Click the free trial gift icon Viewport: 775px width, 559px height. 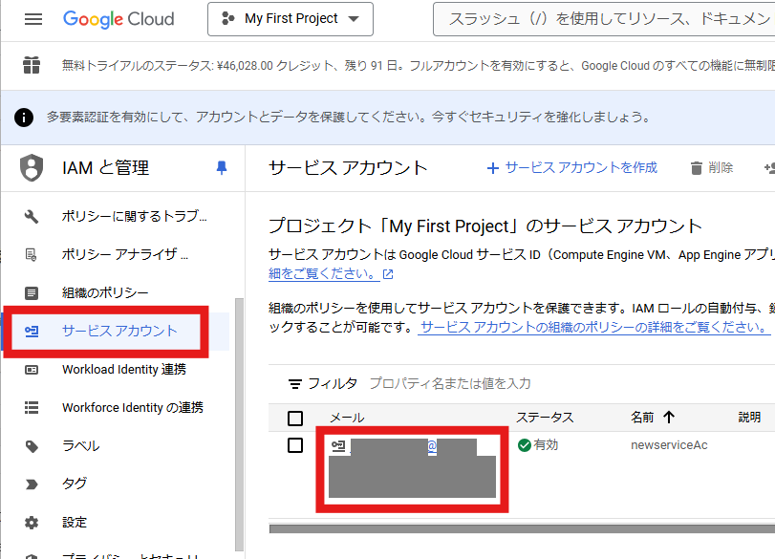coord(32,65)
